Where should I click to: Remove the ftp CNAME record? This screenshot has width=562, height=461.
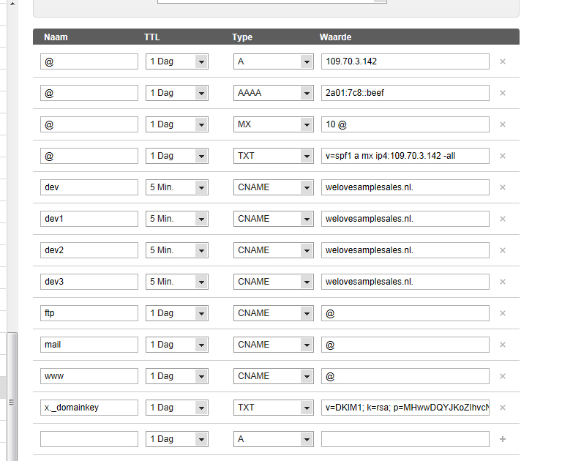point(503,313)
